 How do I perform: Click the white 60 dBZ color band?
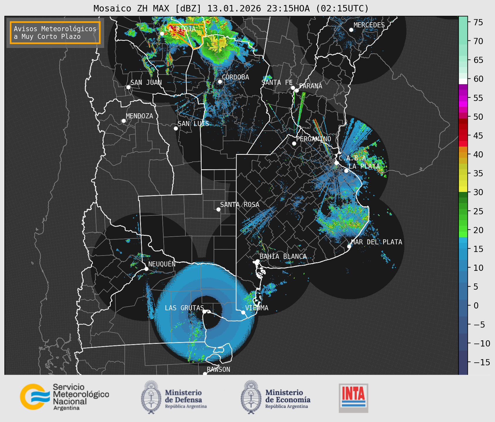point(463,81)
